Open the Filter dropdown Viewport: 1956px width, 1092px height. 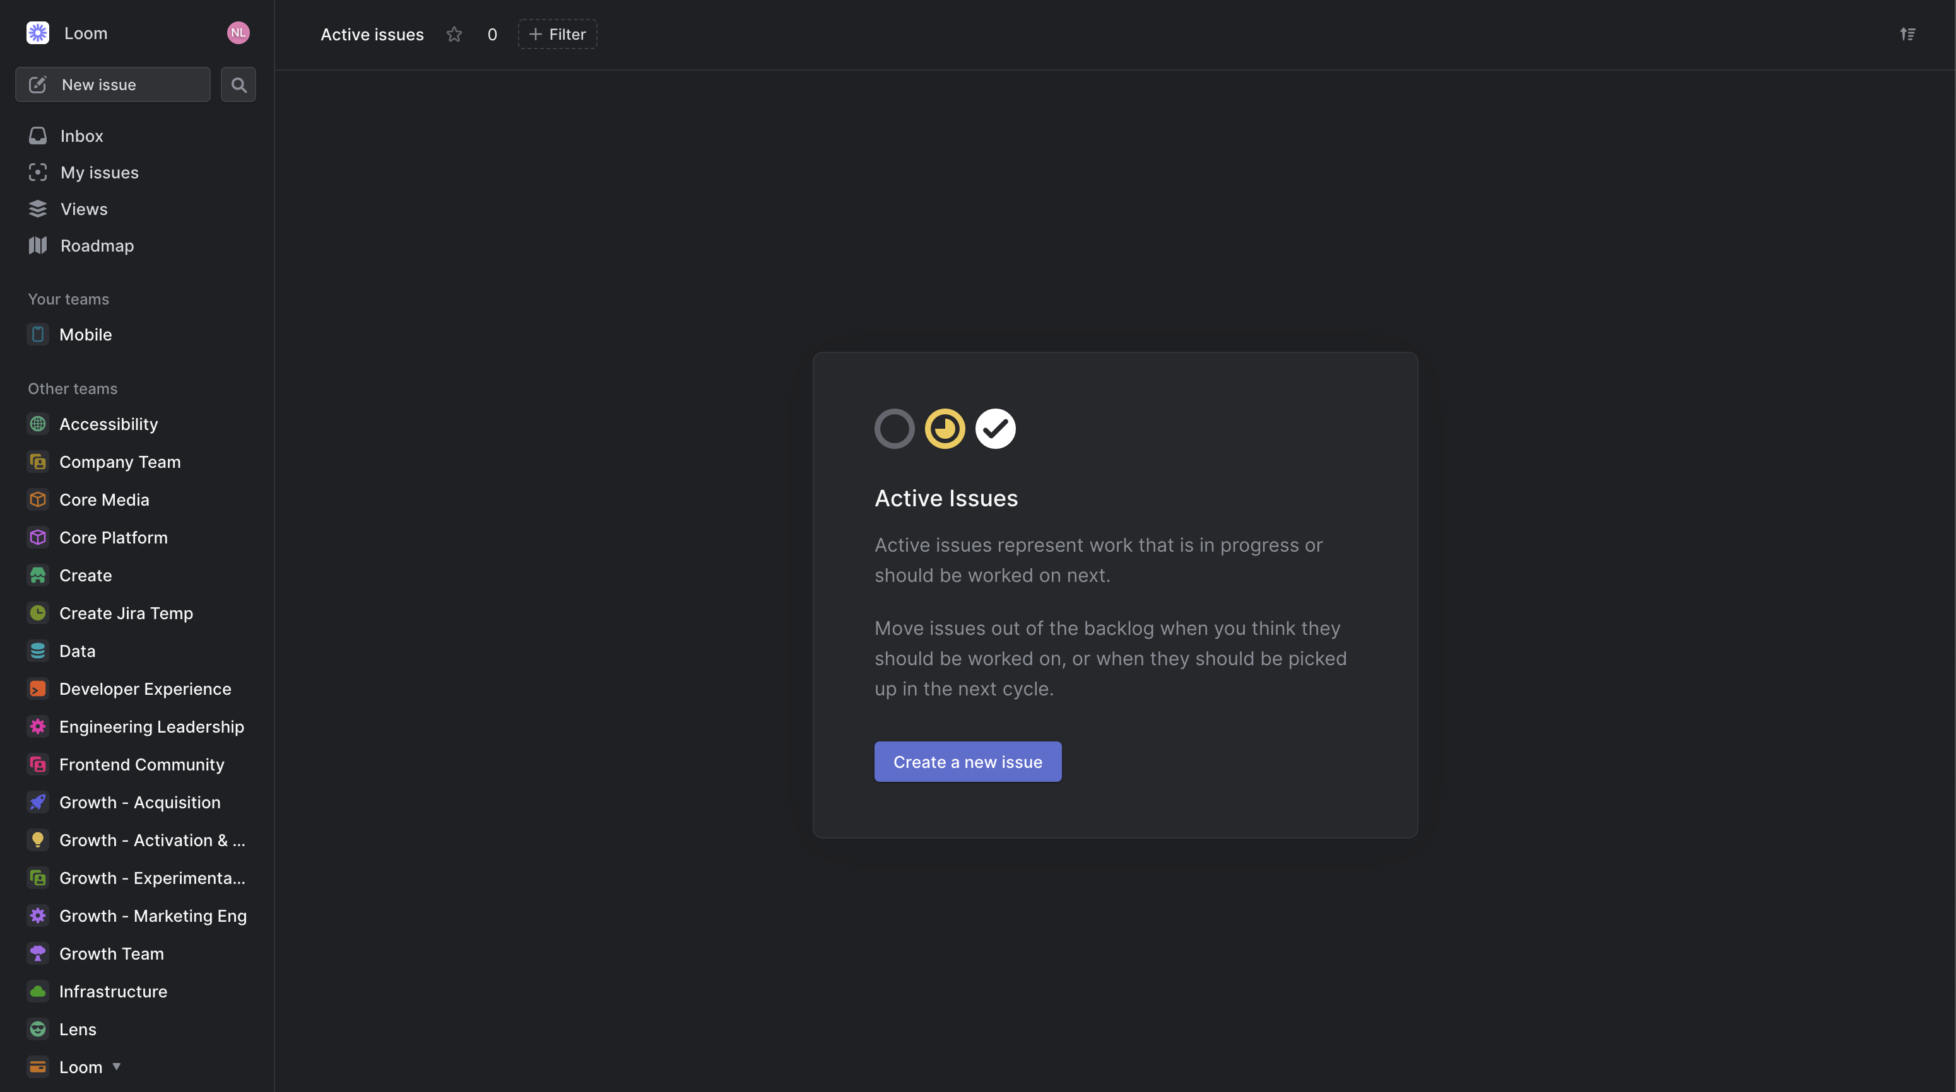[x=557, y=34]
